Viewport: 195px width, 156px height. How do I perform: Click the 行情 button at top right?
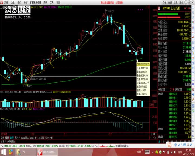(164, 2)
